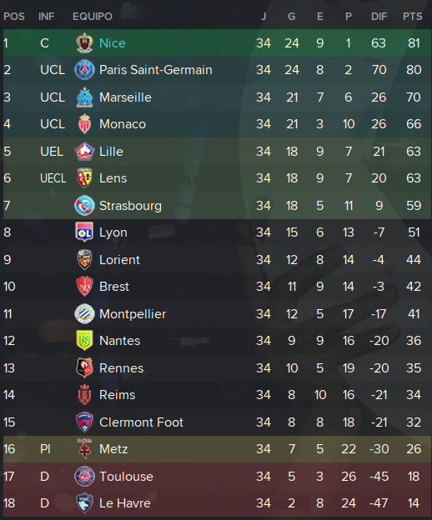The image size is (432, 520).
Task: Select the Metz playoff row
Action: [x=217, y=449]
